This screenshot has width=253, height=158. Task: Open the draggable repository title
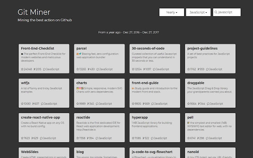pyautogui.click(x=196, y=83)
